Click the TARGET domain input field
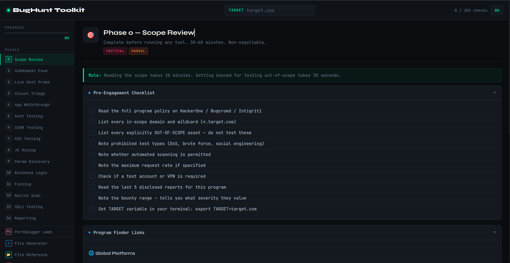This screenshot has width=510, height=263. pos(269,10)
